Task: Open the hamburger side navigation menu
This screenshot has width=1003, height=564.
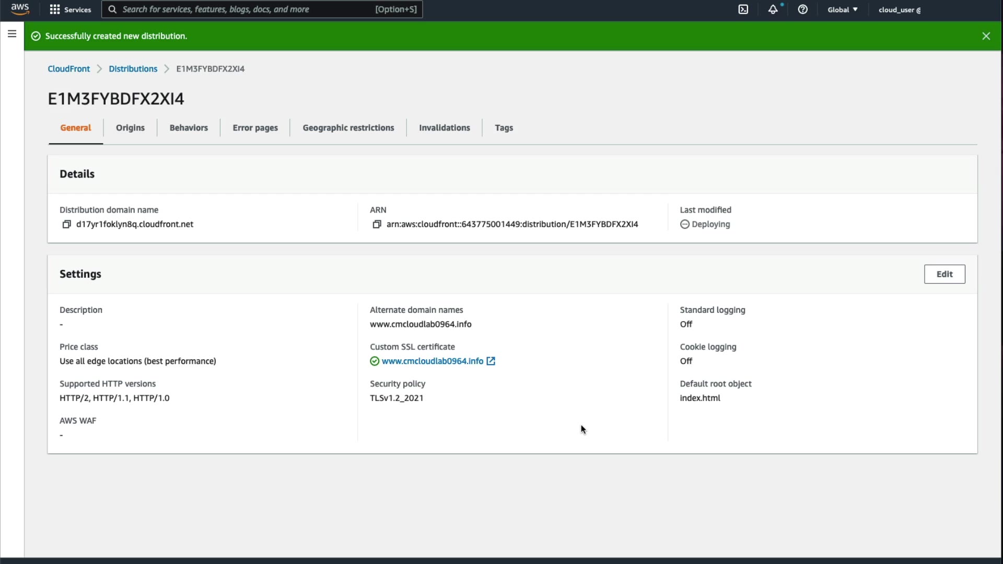Action: click(12, 34)
